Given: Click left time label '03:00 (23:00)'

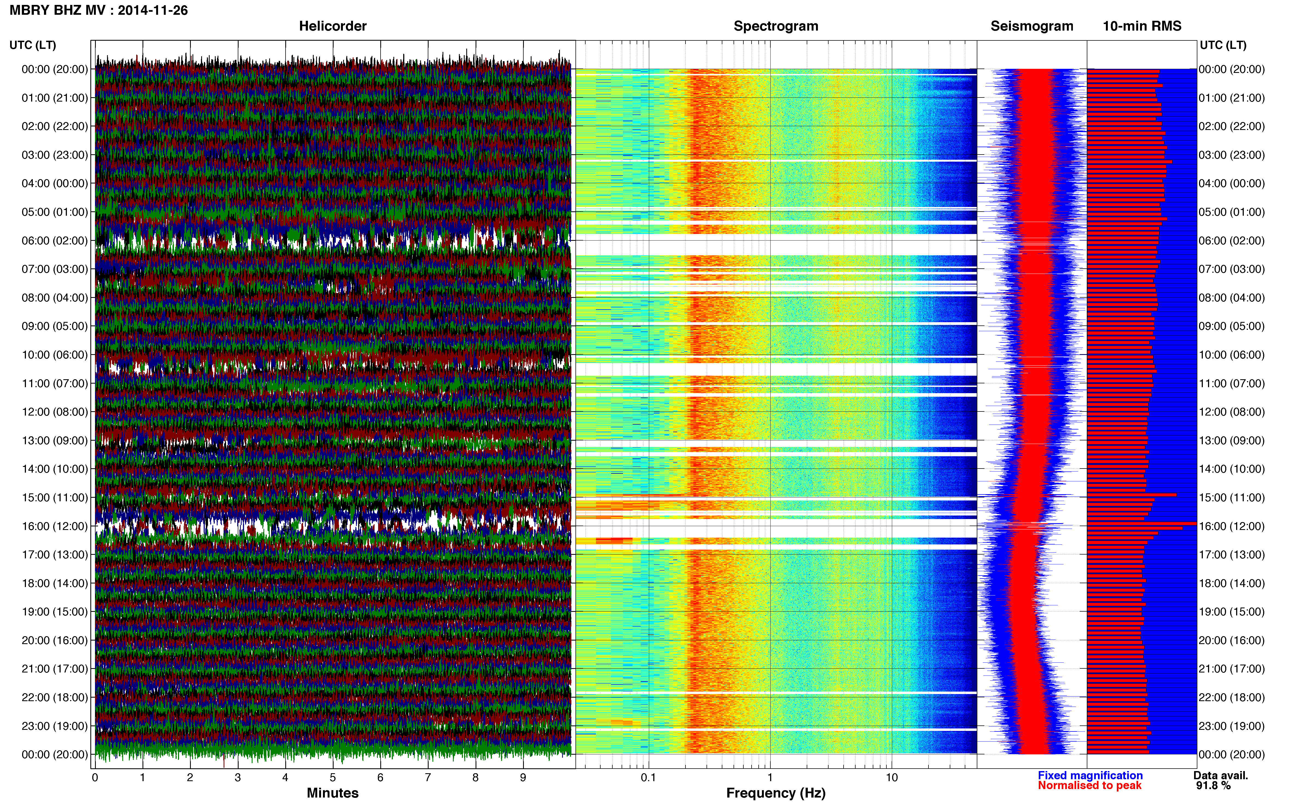Looking at the screenshot, I should [x=55, y=155].
